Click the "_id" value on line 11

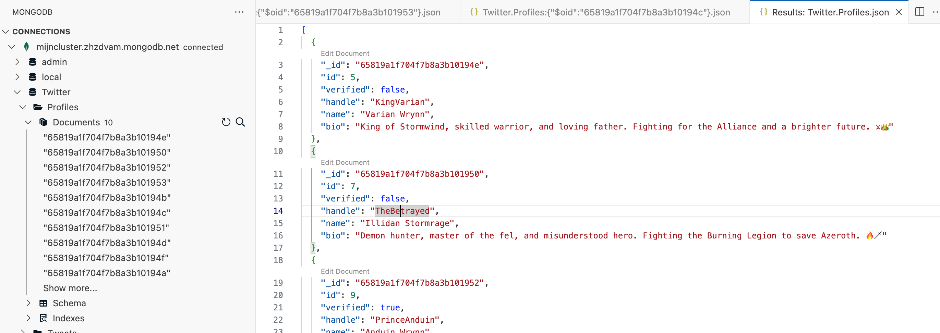tap(420, 174)
